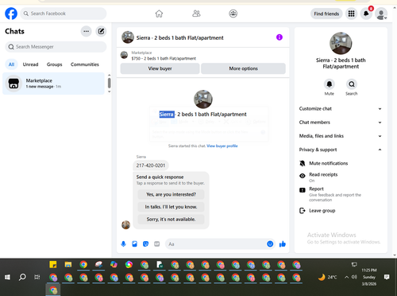Switch to the Groups tab

coord(54,64)
